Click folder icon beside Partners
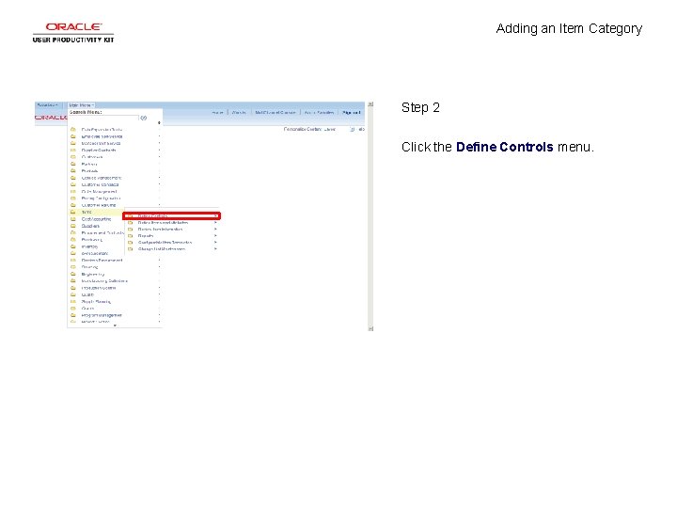This screenshot has width=677, height=508. coord(73,164)
